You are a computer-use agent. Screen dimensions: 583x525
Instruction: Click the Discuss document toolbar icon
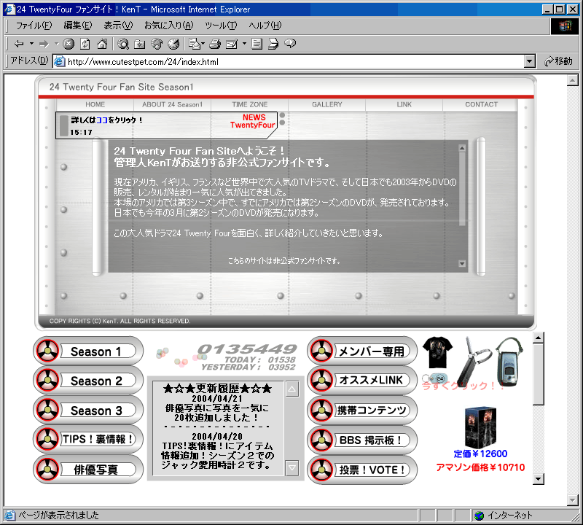257,44
